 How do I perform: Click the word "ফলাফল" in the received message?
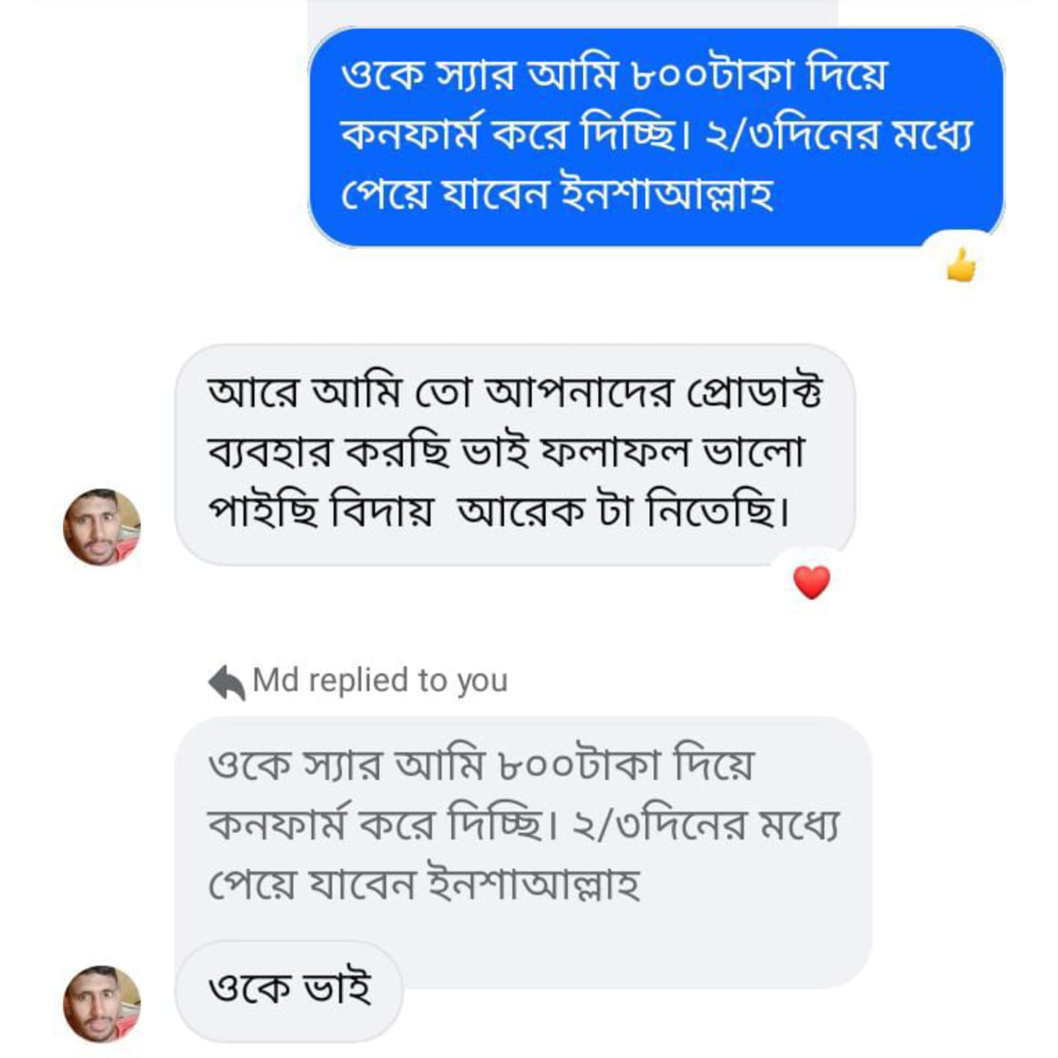click(x=615, y=453)
